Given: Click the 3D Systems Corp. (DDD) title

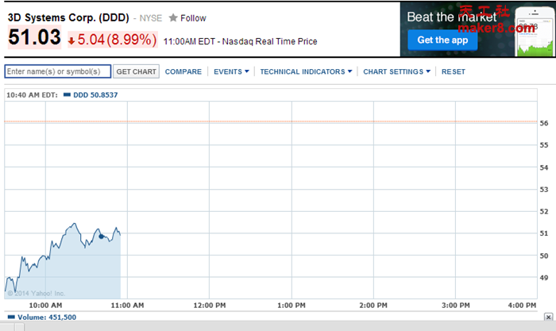Looking at the screenshot, I should click(x=63, y=17).
